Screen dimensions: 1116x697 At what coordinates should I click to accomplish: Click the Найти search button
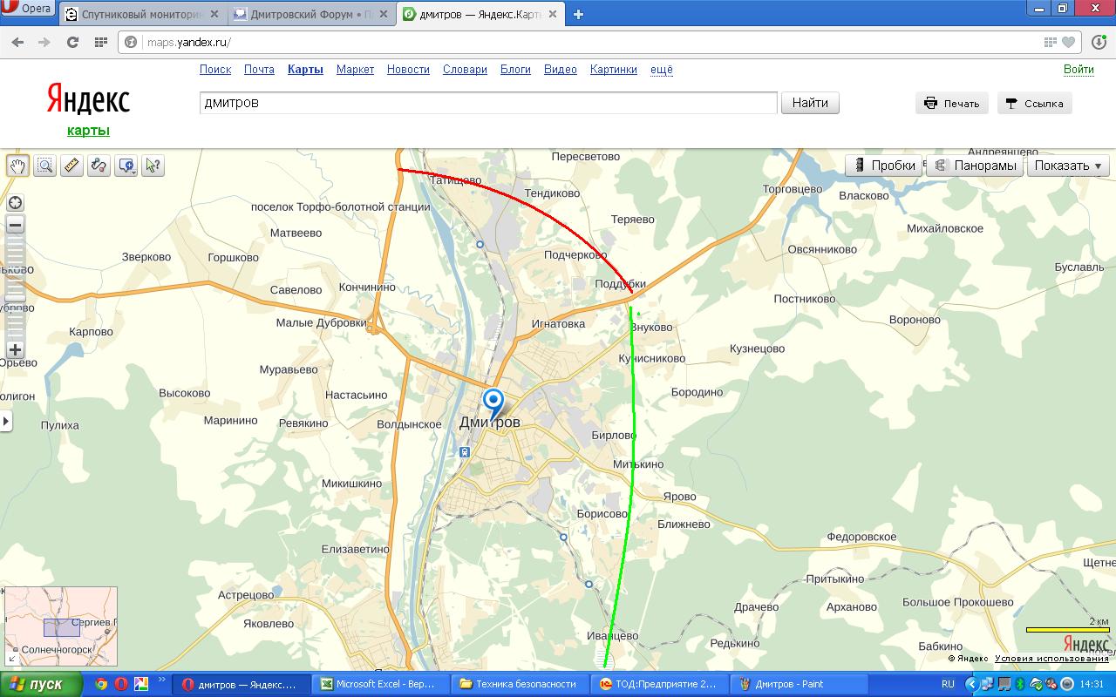coord(809,103)
